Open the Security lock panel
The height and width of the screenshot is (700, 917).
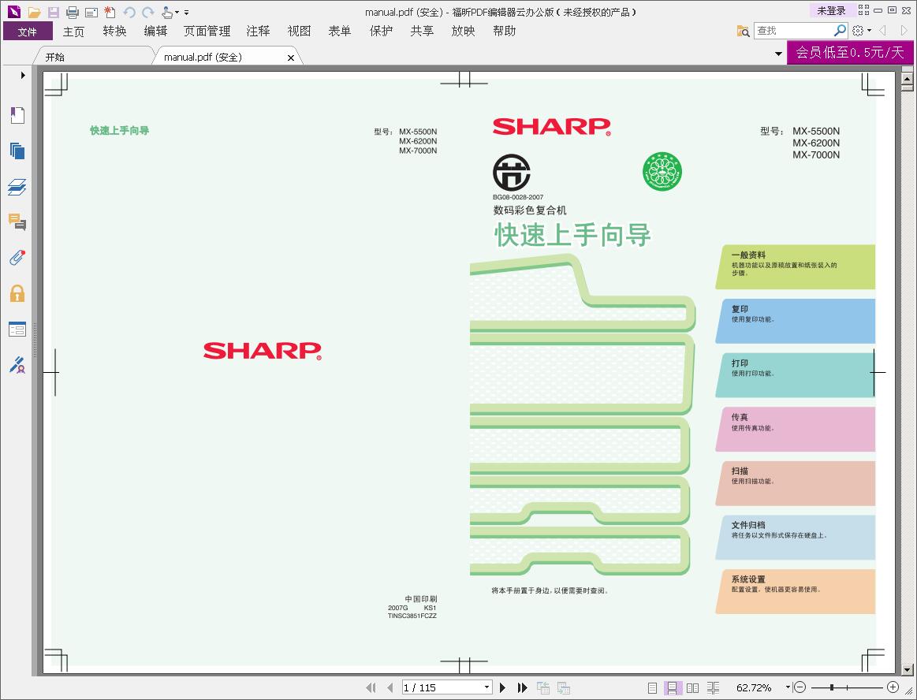point(17,293)
